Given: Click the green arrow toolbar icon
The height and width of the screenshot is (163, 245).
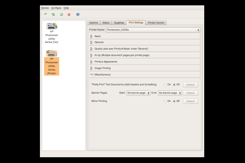Looking at the screenshot, I should tap(45, 14).
